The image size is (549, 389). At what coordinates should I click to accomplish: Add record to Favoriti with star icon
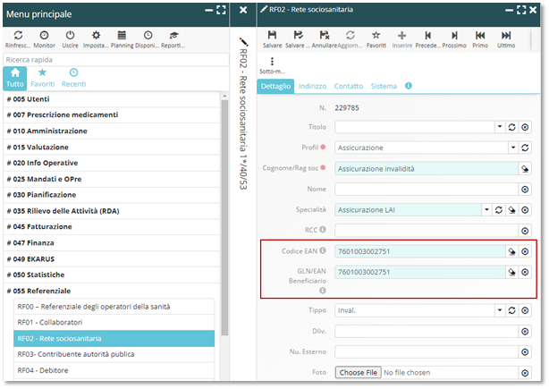pos(377,35)
